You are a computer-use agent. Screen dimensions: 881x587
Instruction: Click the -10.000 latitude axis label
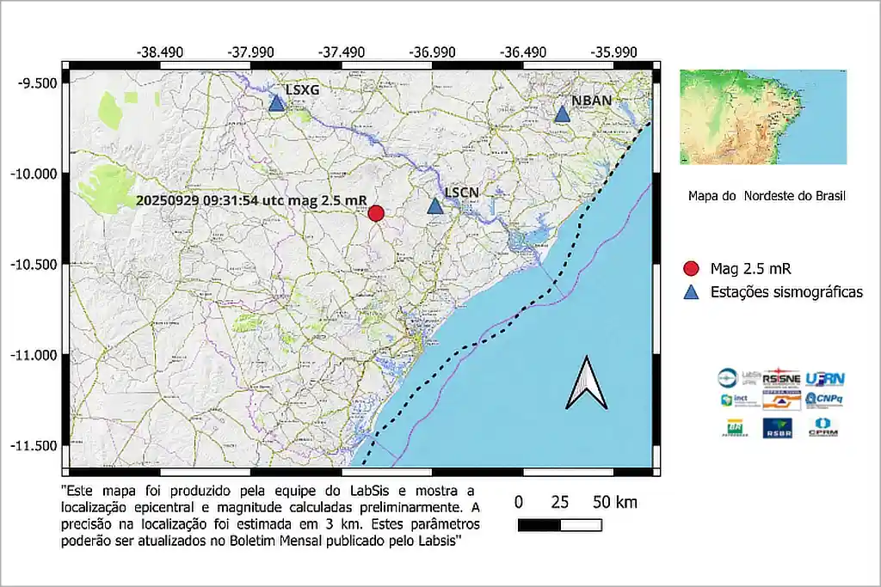coord(33,174)
